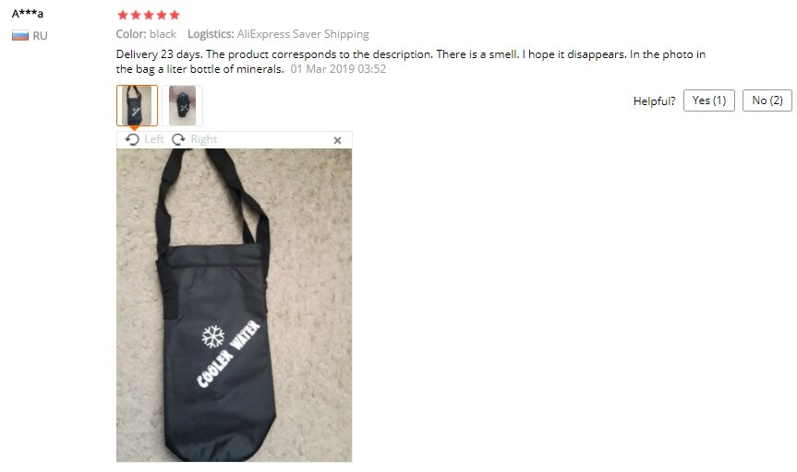This screenshot has height=472, width=797.
Task: Click the fifth red rating star
Action: (x=175, y=15)
